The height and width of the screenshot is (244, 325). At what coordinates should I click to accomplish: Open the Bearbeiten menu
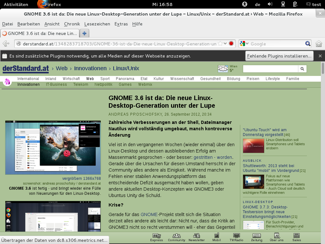tap(29, 24)
